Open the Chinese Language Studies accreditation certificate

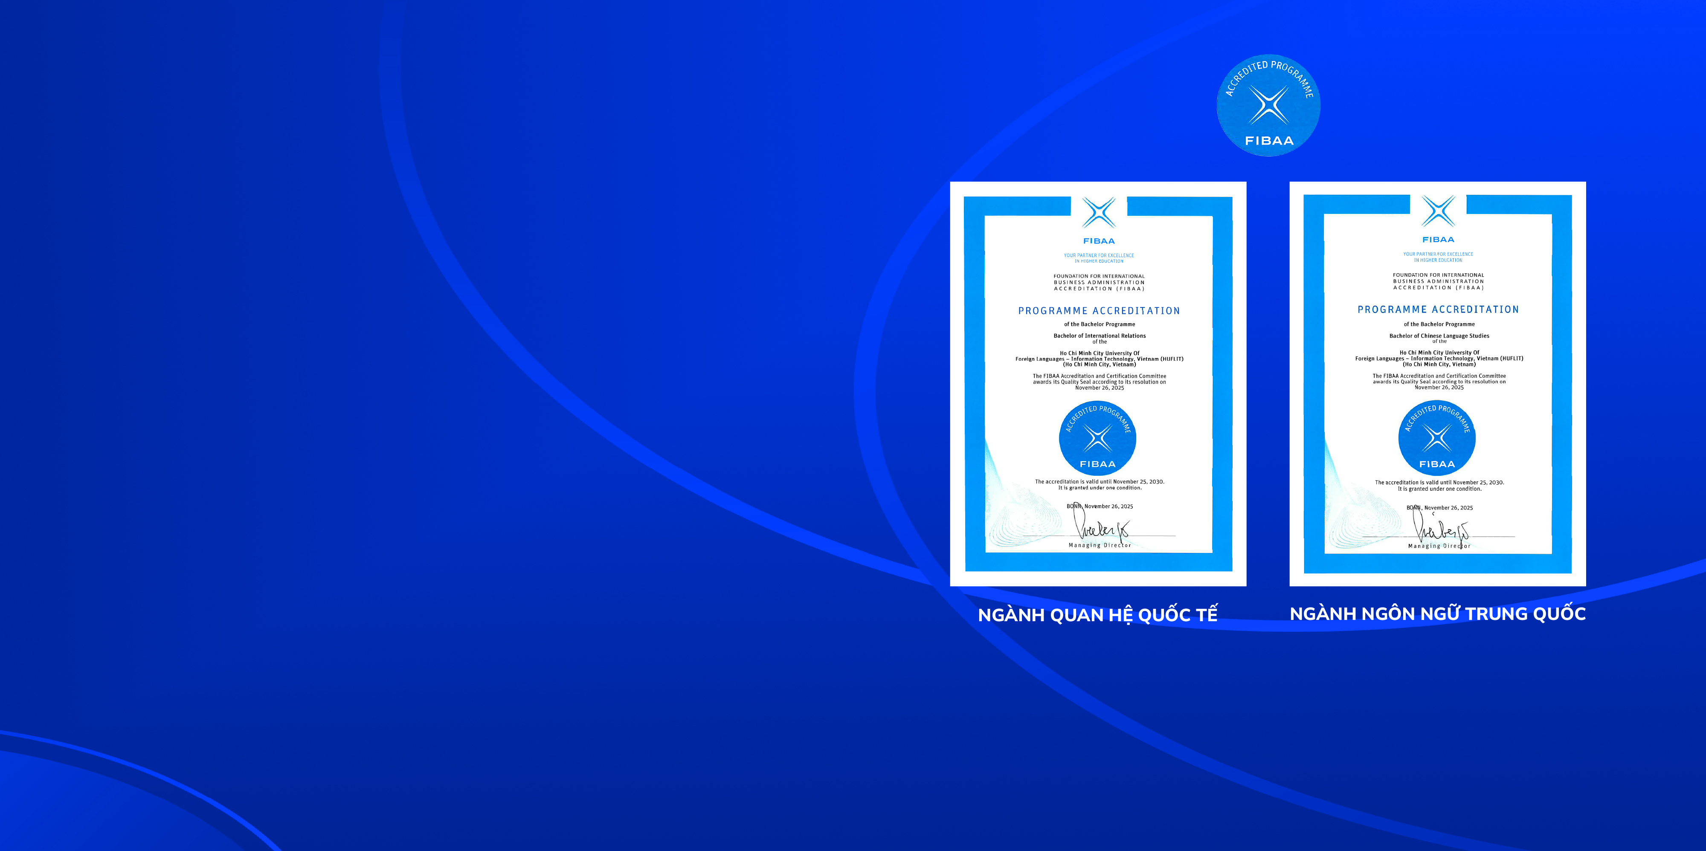click(x=1438, y=383)
